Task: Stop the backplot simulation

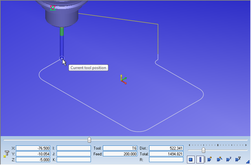Action: (x=191, y=160)
